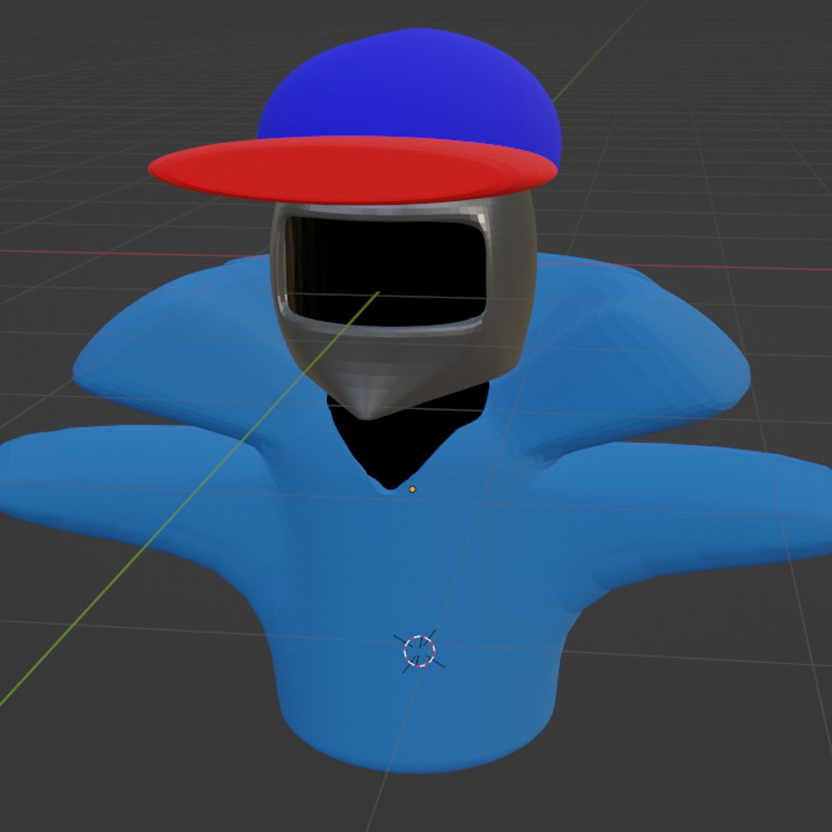Select the red cap brim object
The width and height of the screenshot is (832, 832).
click(352, 170)
